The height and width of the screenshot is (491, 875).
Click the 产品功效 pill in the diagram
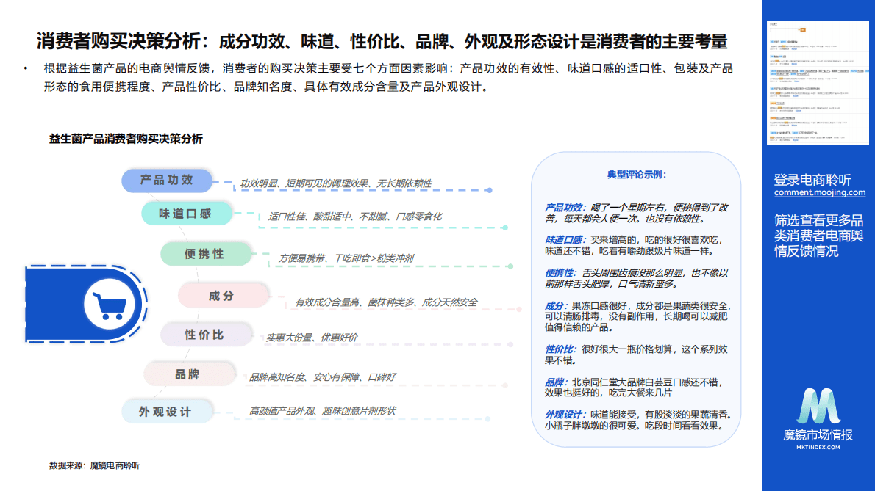168,181
